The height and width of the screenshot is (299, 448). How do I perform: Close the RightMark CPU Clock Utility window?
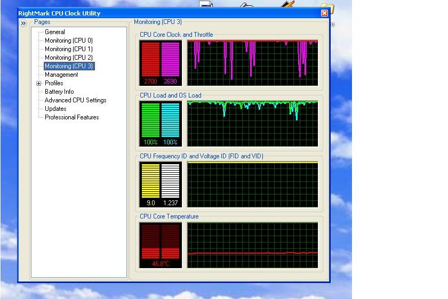pos(324,13)
